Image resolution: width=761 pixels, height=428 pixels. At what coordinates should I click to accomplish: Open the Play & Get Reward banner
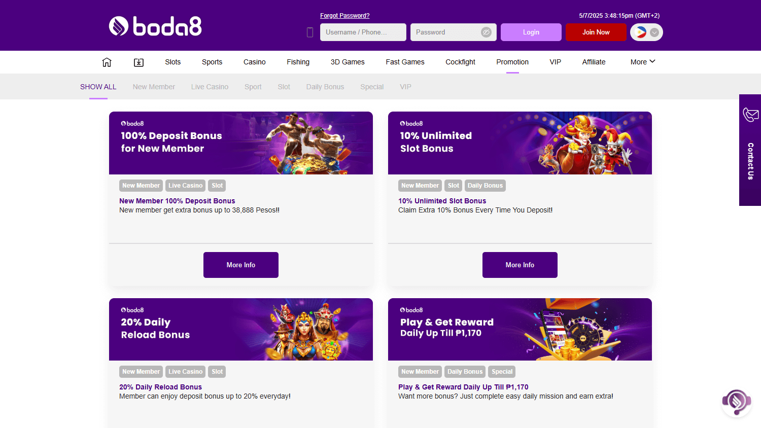[x=520, y=329]
